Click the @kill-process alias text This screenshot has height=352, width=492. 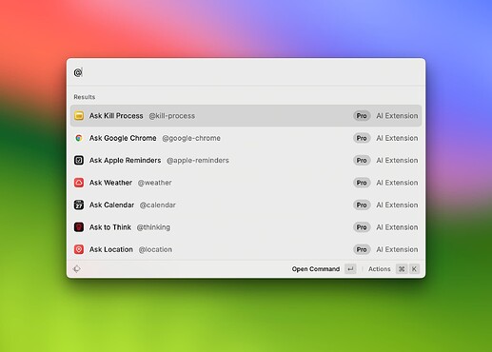point(172,116)
